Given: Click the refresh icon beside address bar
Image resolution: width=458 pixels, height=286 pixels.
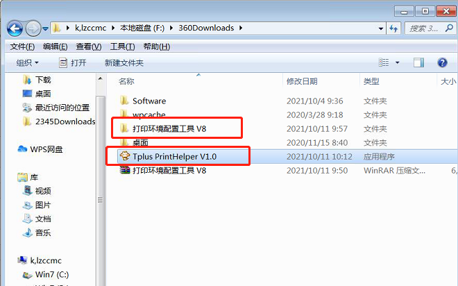Looking at the screenshot, I should (393, 28).
